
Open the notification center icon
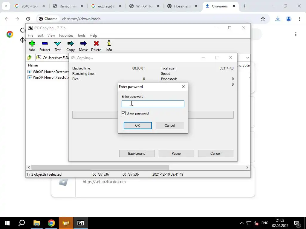297,223
